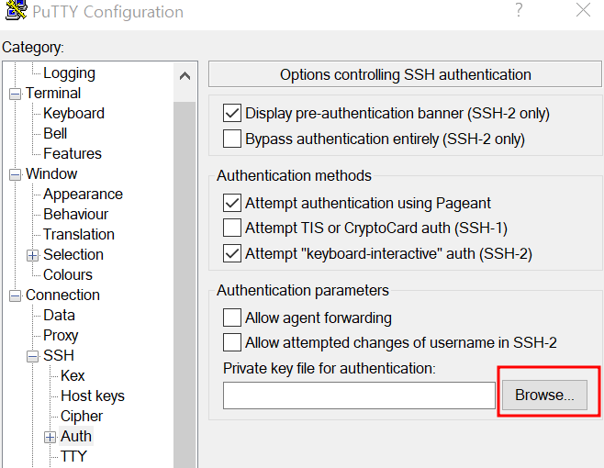Image resolution: width=604 pixels, height=468 pixels.
Task: Open Keyboard settings category
Action: coord(73,113)
